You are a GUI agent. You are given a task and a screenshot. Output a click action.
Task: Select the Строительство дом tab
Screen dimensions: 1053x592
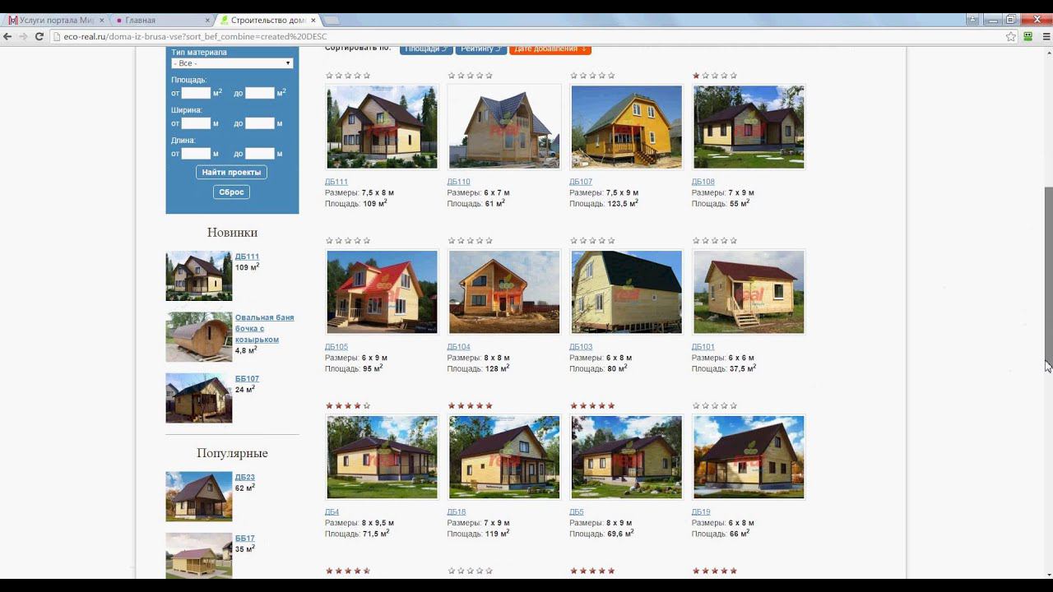267,20
